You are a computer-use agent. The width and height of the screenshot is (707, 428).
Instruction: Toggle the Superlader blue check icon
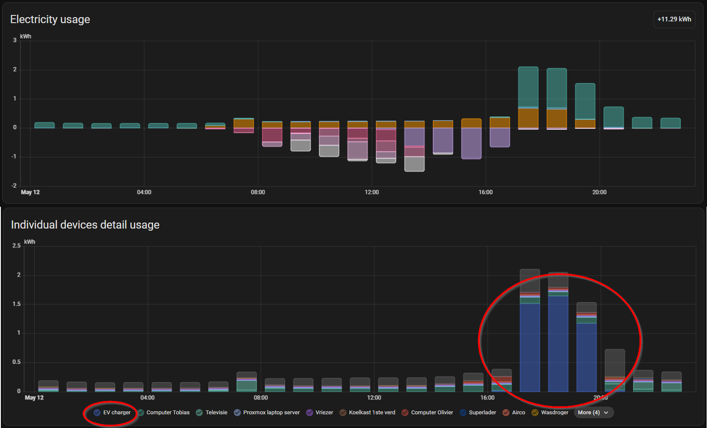(463, 413)
